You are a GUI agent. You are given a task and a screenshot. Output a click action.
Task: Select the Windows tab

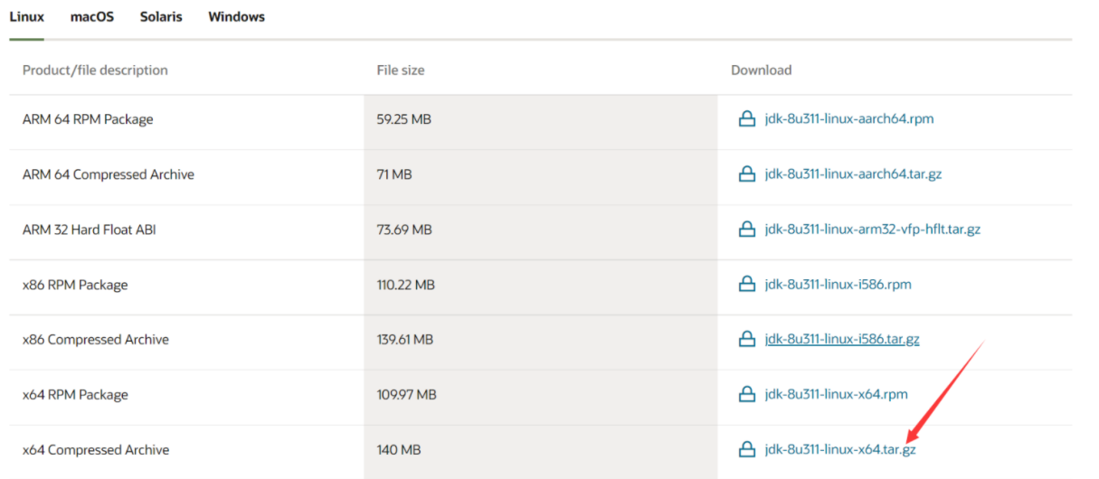236,17
